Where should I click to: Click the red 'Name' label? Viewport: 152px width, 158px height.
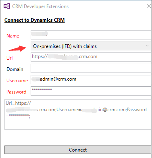coord(13,36)
